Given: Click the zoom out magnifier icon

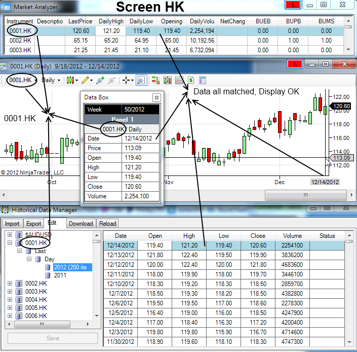Looking at the screenshot, I should tap(112, 80).
